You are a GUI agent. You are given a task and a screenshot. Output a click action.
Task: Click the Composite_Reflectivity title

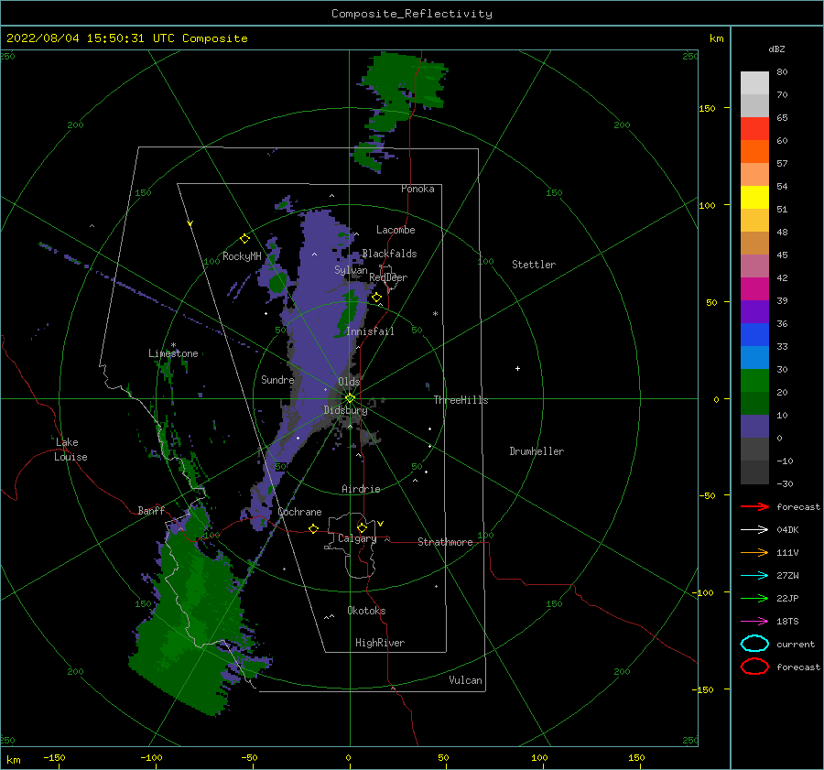pos(411,14)
